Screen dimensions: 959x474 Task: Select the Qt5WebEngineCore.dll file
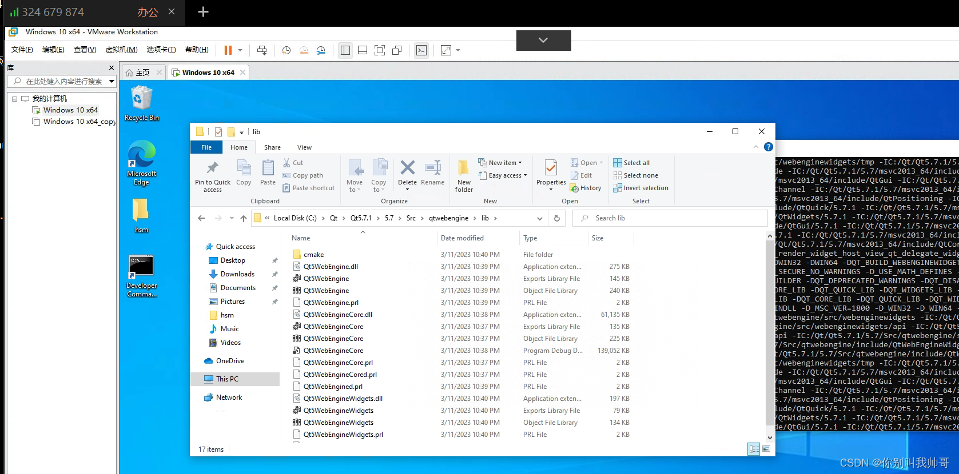(x=338, y=315)
